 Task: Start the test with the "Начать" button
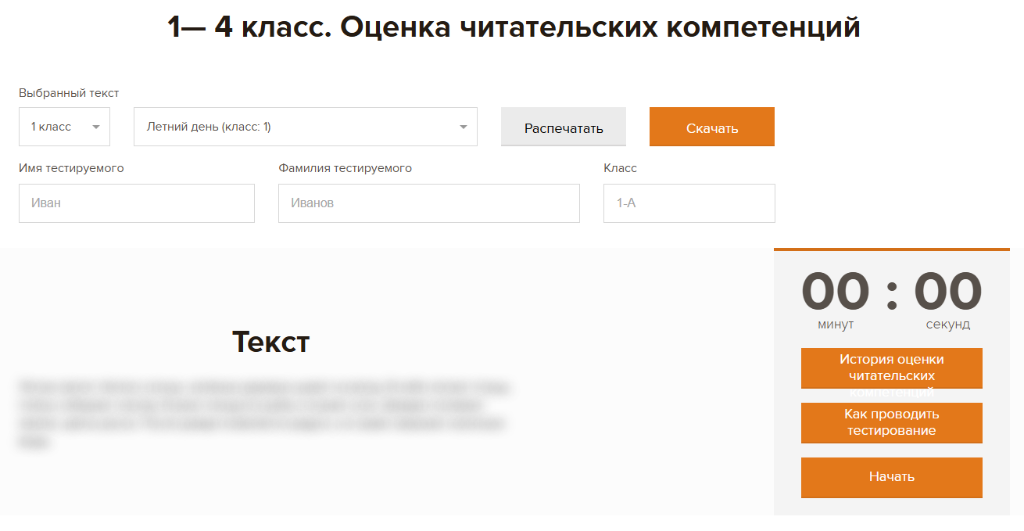(x=891, y=477)
